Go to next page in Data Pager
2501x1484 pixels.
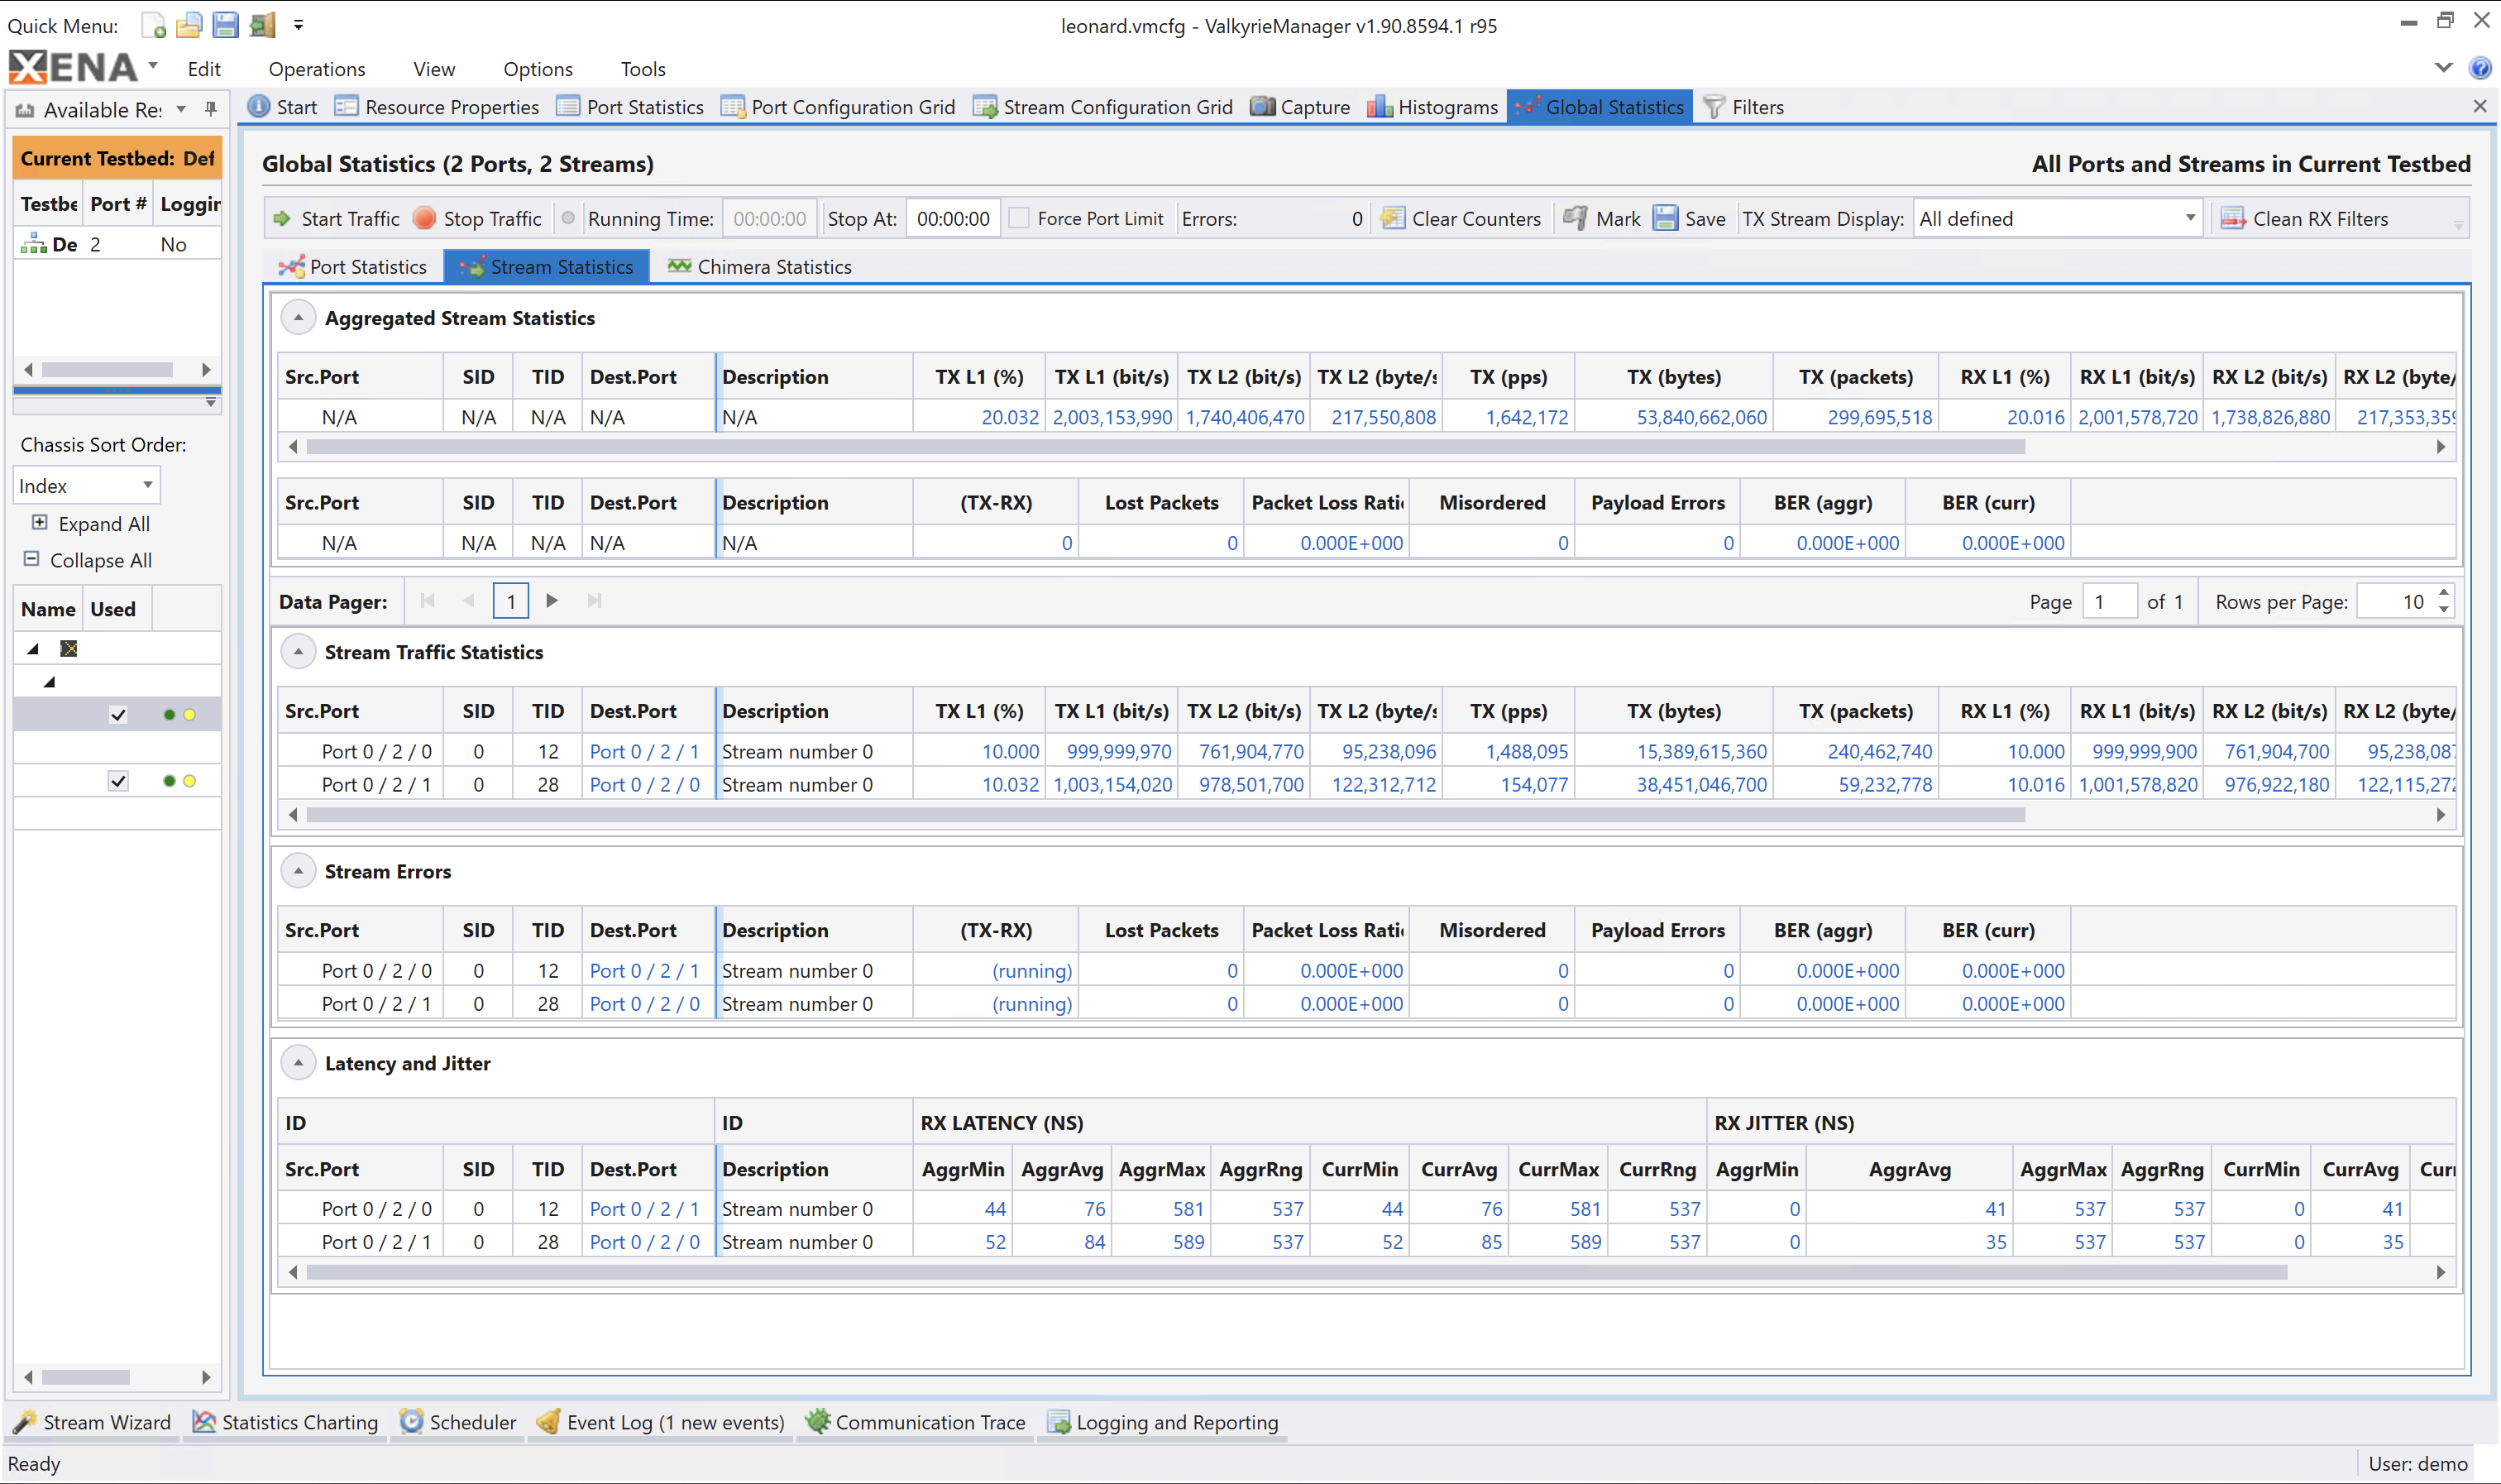[x=552, y=601]
